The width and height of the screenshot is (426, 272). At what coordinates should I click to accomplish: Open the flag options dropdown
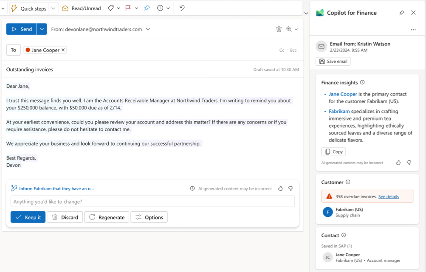(136, 8)
